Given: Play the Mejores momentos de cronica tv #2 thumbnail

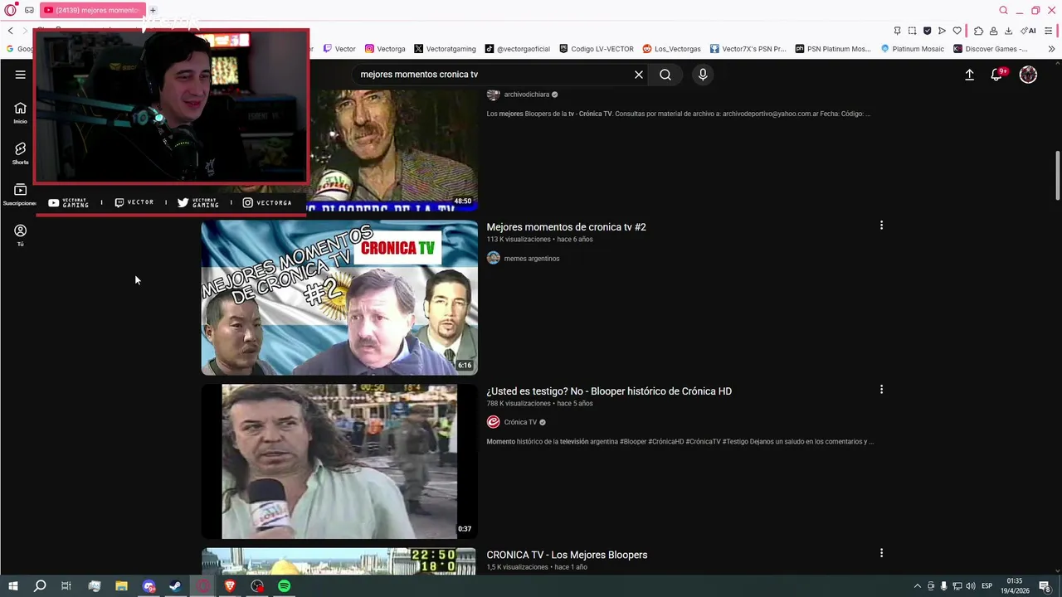Looking at the screenshot, I should (x=339, y=298).
